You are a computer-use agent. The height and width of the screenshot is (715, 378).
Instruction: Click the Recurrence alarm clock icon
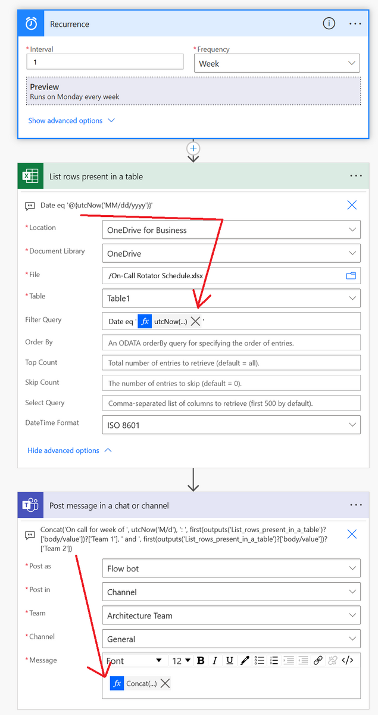pyautogui.click(x=31, y=24)
